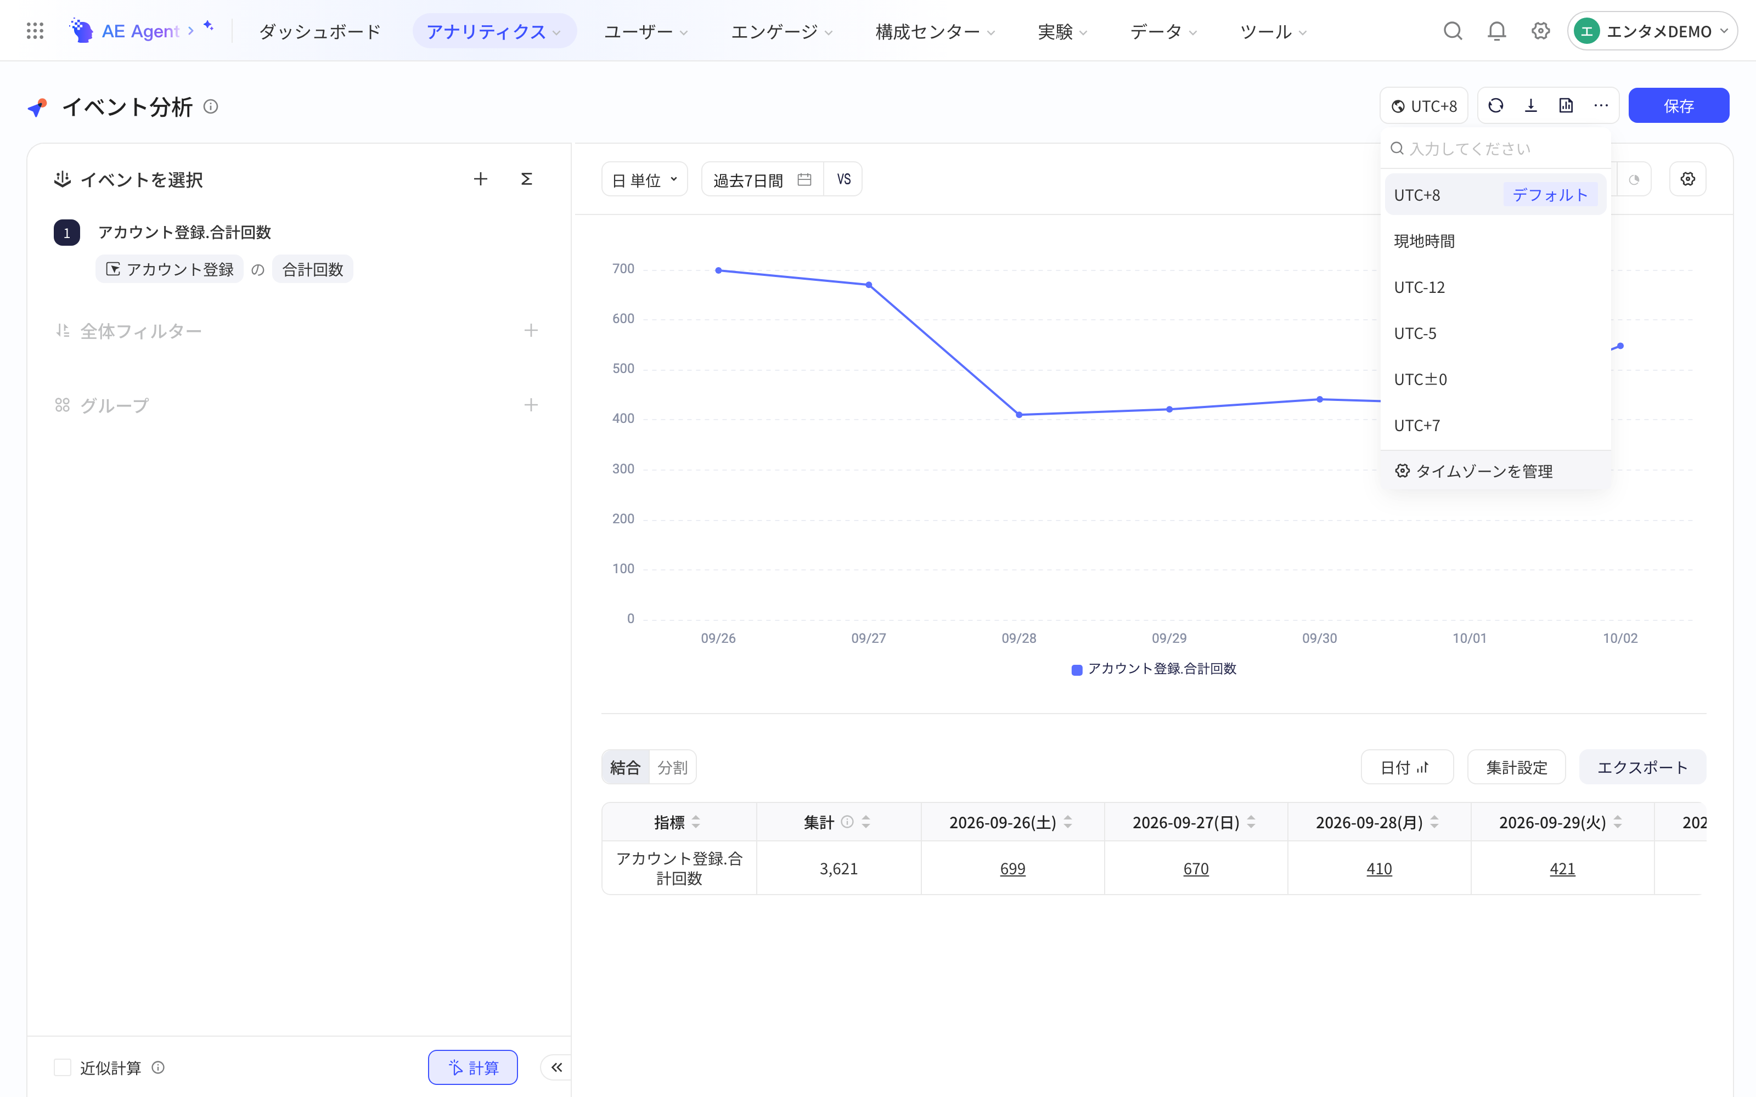
Task: Click the sigma formula icon
Action: point(527,179)
